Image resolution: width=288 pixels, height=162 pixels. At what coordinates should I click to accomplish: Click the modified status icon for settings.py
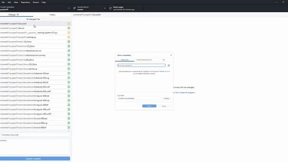pyautogui.click(x=69, y=37)
